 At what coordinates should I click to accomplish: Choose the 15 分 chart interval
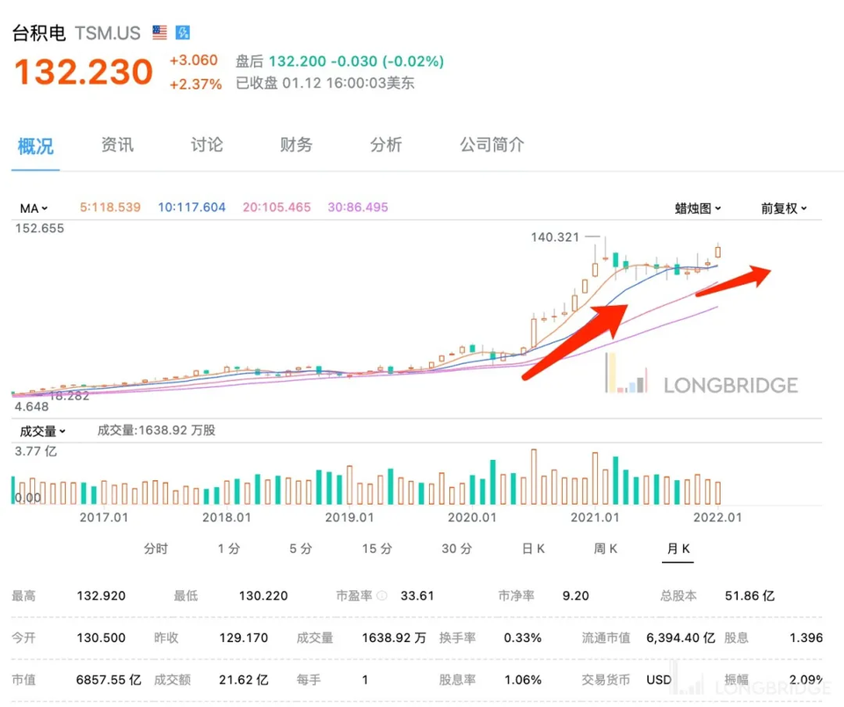(377, 549)
